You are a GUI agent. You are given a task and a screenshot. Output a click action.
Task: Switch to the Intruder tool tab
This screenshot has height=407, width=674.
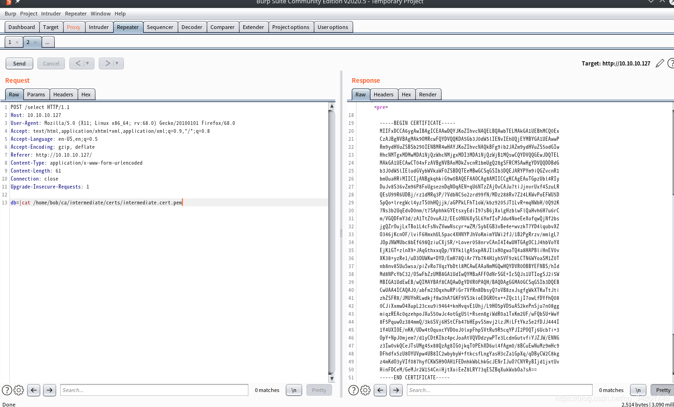[99, 27]
